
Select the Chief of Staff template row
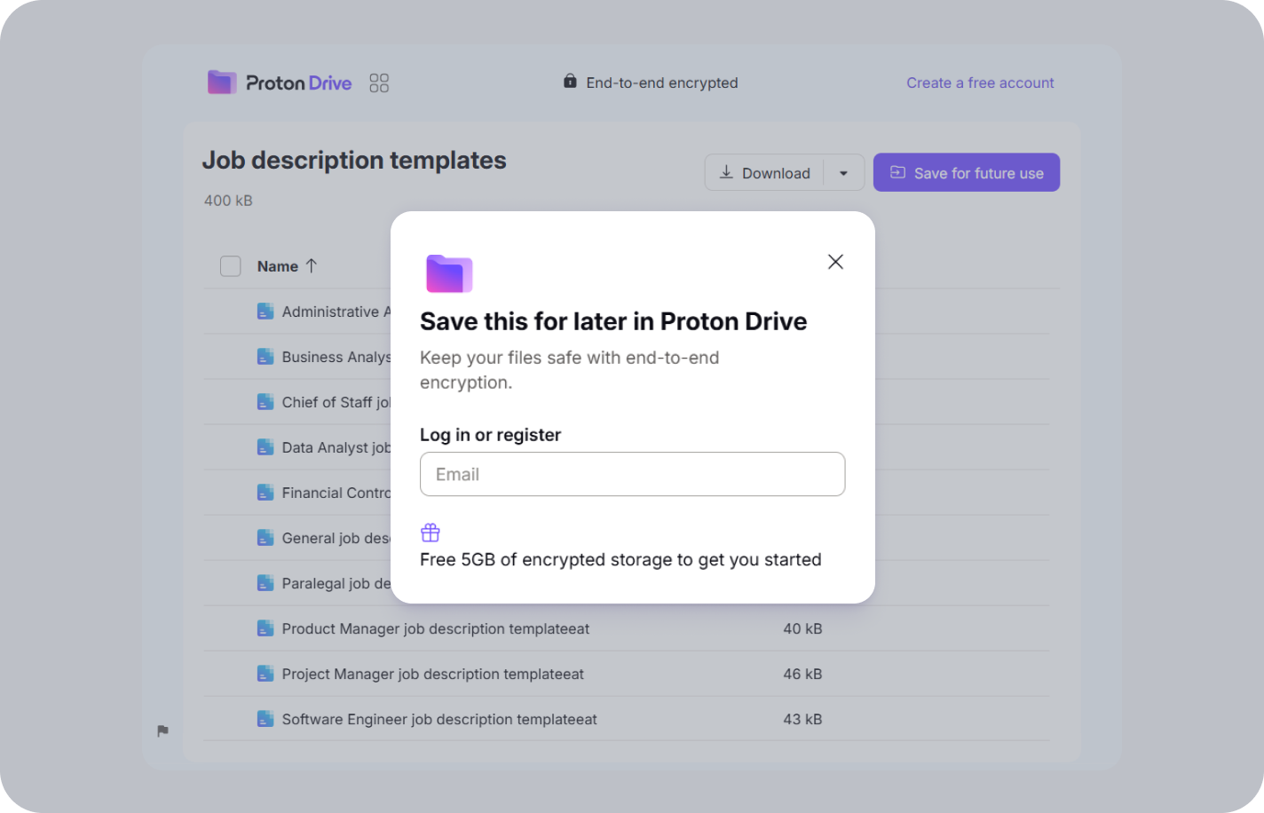point(336,402)
